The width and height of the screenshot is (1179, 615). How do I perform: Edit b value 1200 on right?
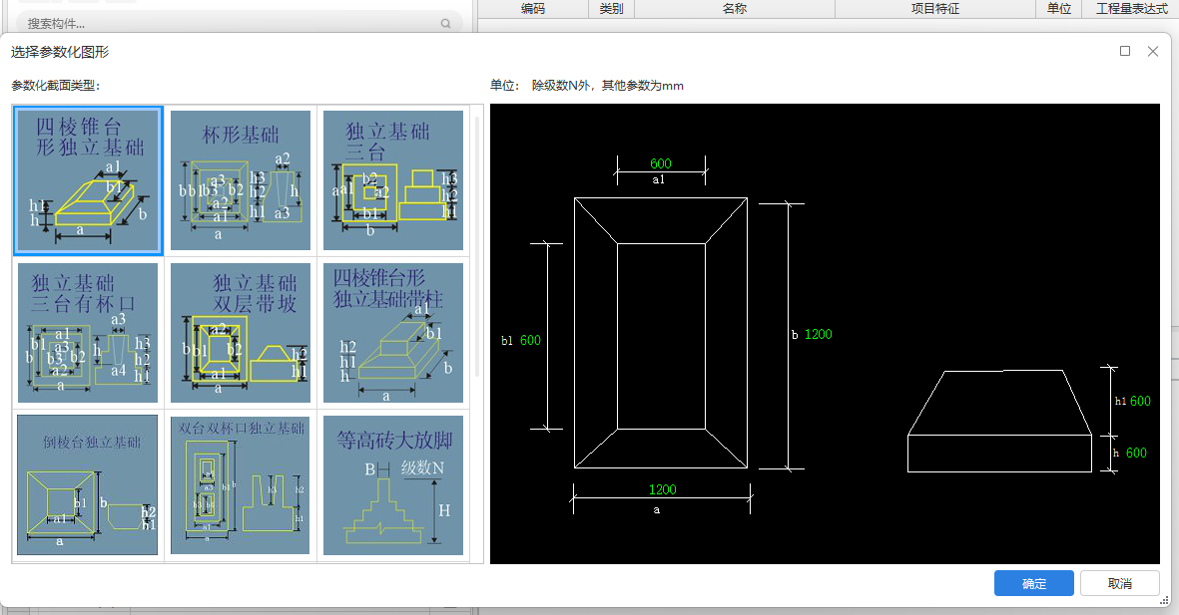[818, 334]
